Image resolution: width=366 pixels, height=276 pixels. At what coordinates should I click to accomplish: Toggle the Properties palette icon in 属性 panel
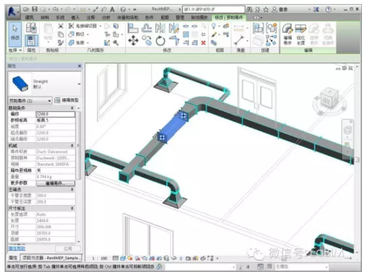[x=31, y=40]
